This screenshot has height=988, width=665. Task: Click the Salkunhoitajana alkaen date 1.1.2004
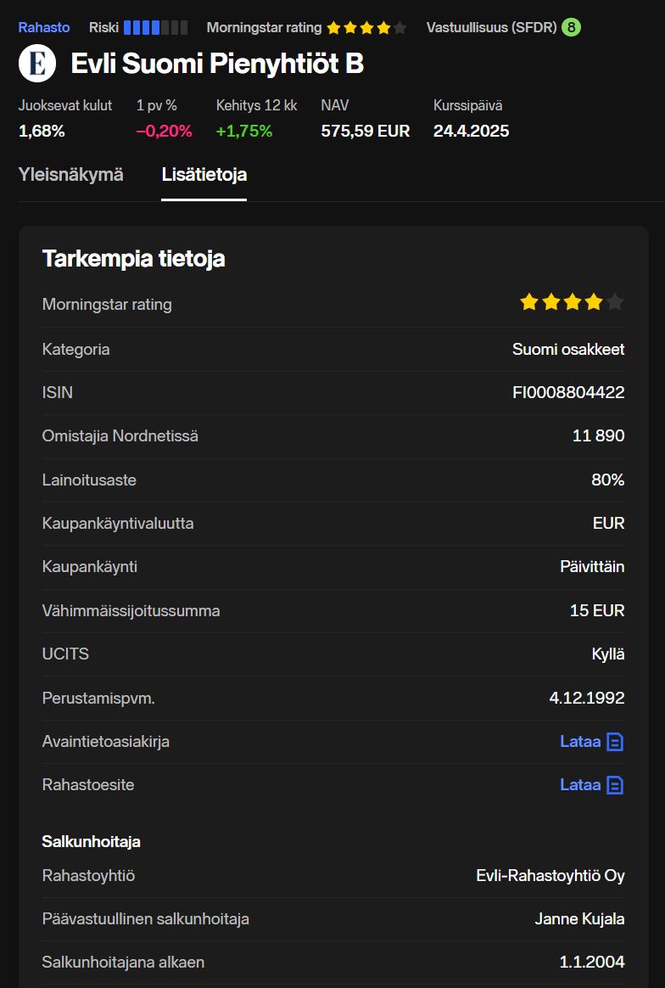click(x=592, y=963)
